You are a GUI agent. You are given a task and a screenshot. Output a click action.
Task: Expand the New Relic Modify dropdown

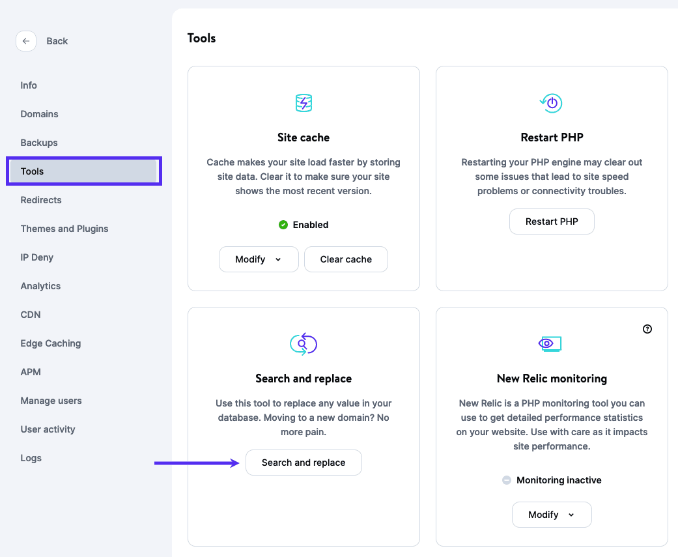tap(552, 515)
